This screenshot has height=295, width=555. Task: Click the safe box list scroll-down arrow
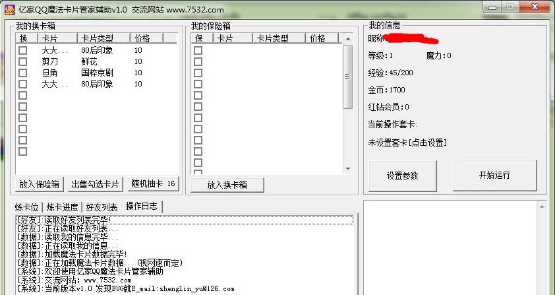[x=347, y=169]
